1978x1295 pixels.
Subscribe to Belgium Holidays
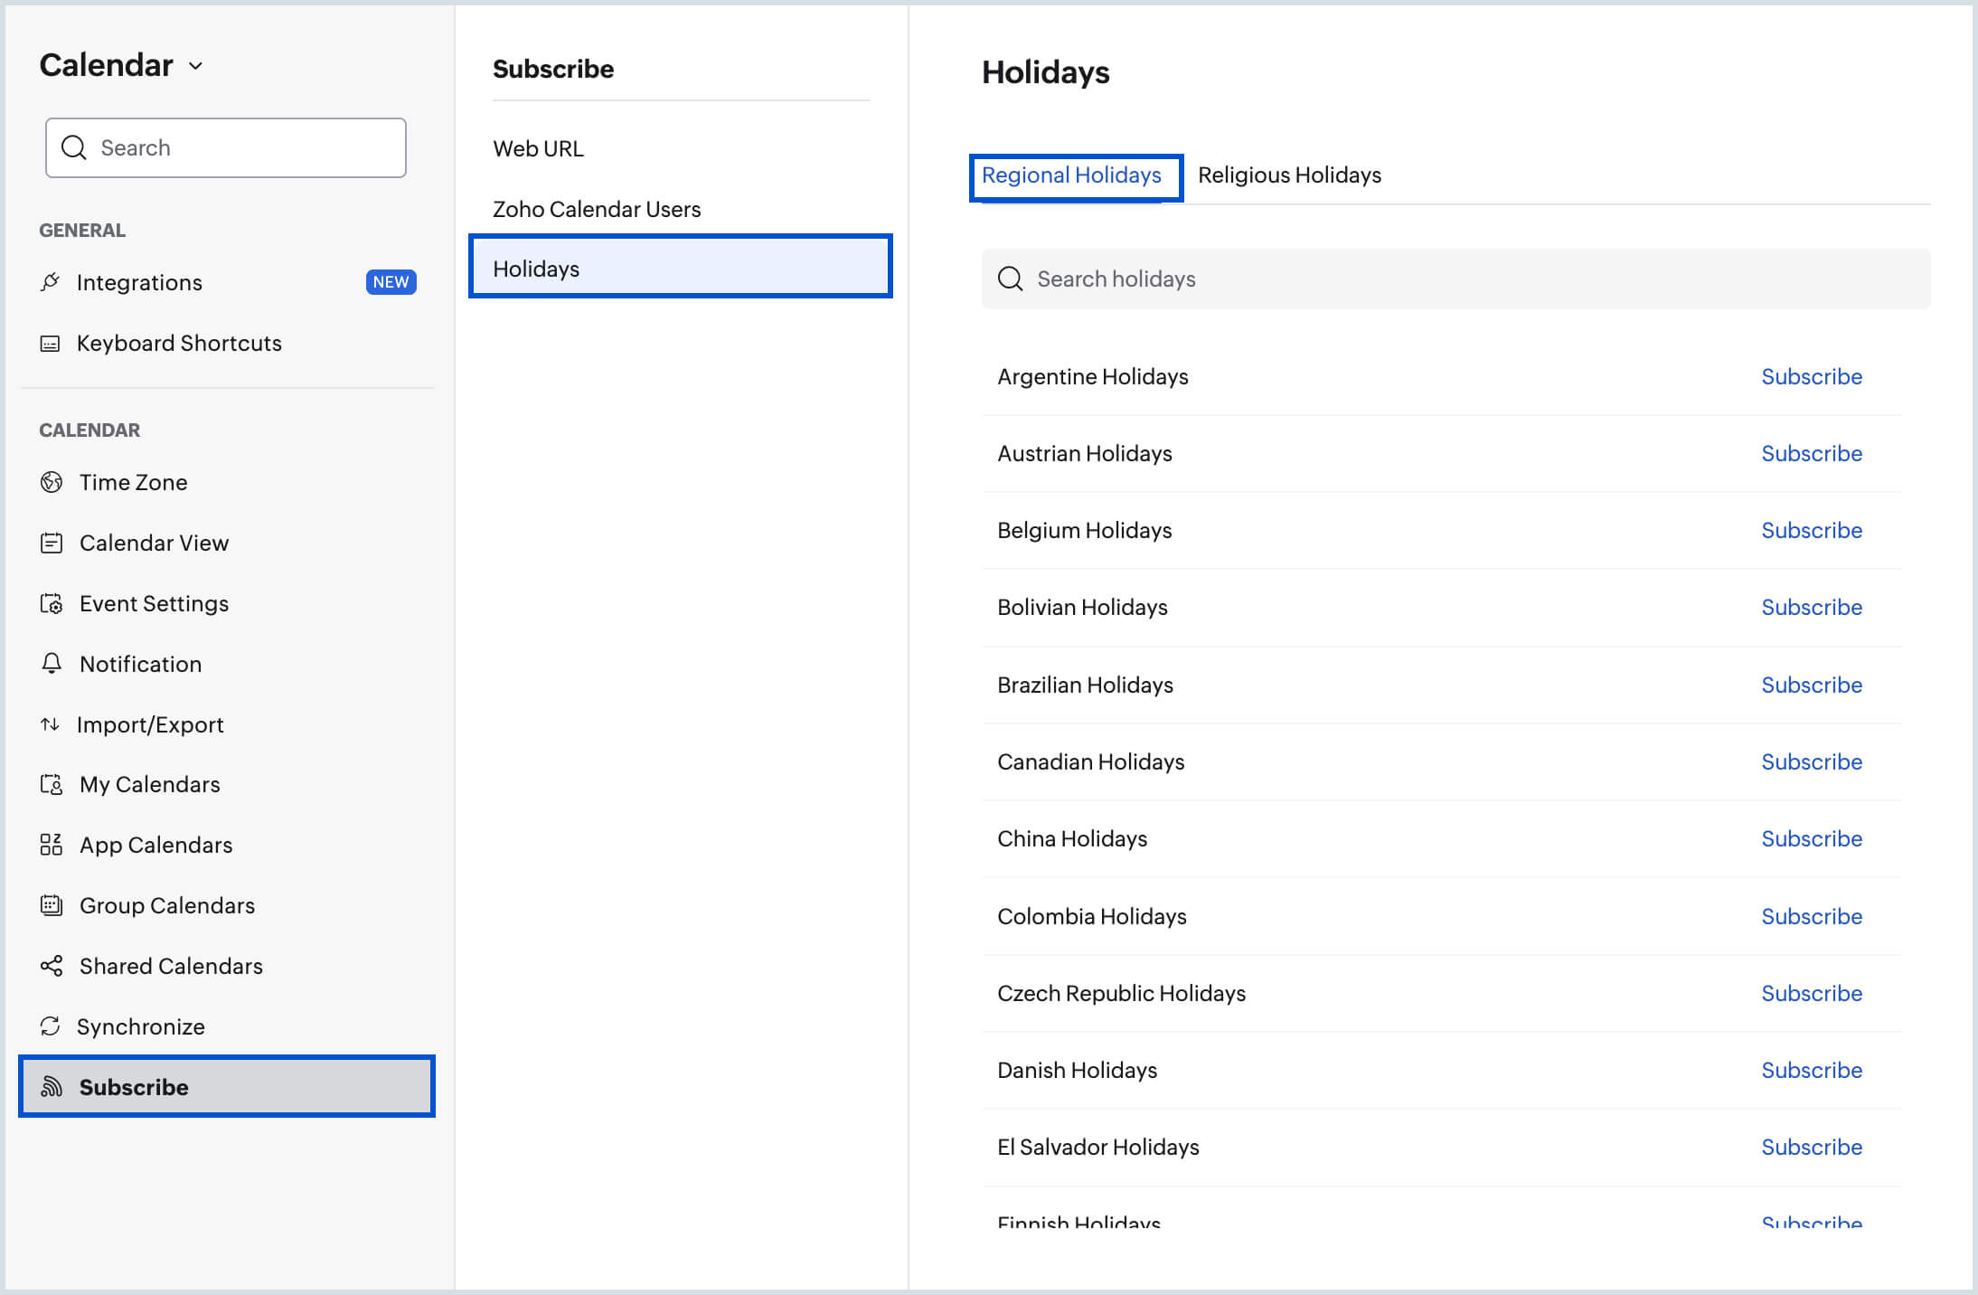click(x=1812, y=530)
